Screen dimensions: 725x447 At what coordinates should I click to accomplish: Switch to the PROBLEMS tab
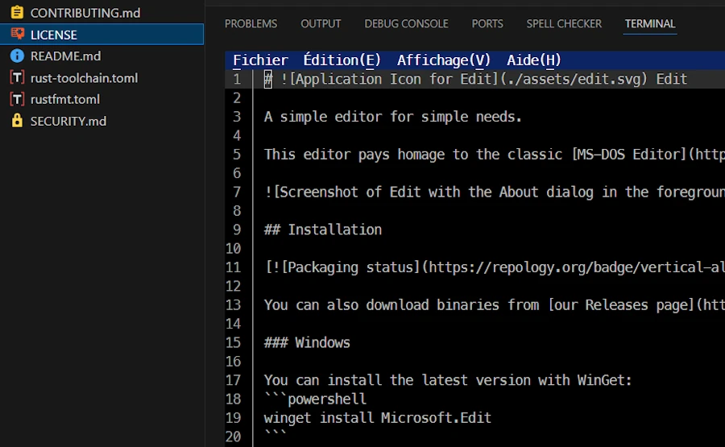point(251,24)
